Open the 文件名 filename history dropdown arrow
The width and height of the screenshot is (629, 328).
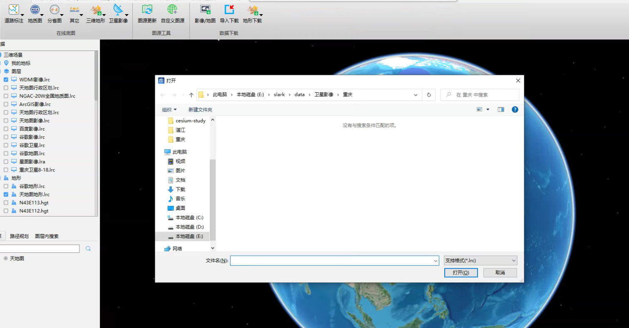coord(436,261)
